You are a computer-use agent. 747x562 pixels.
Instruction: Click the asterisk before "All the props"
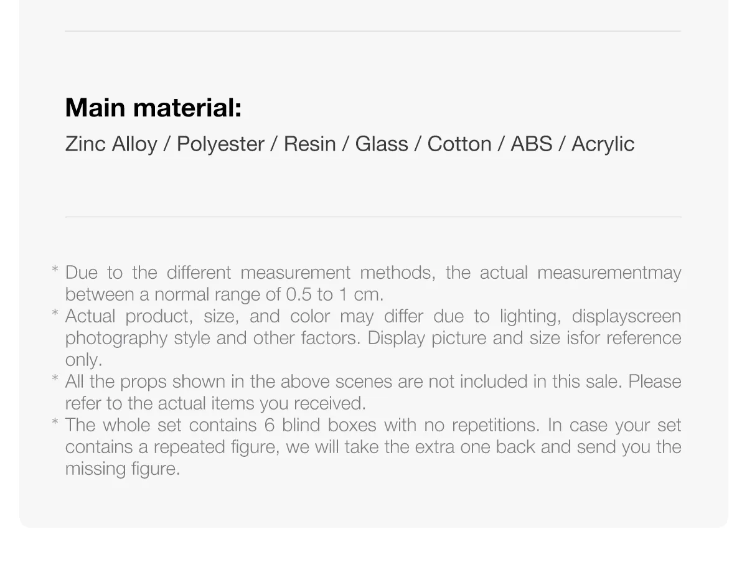click(55, 378)
